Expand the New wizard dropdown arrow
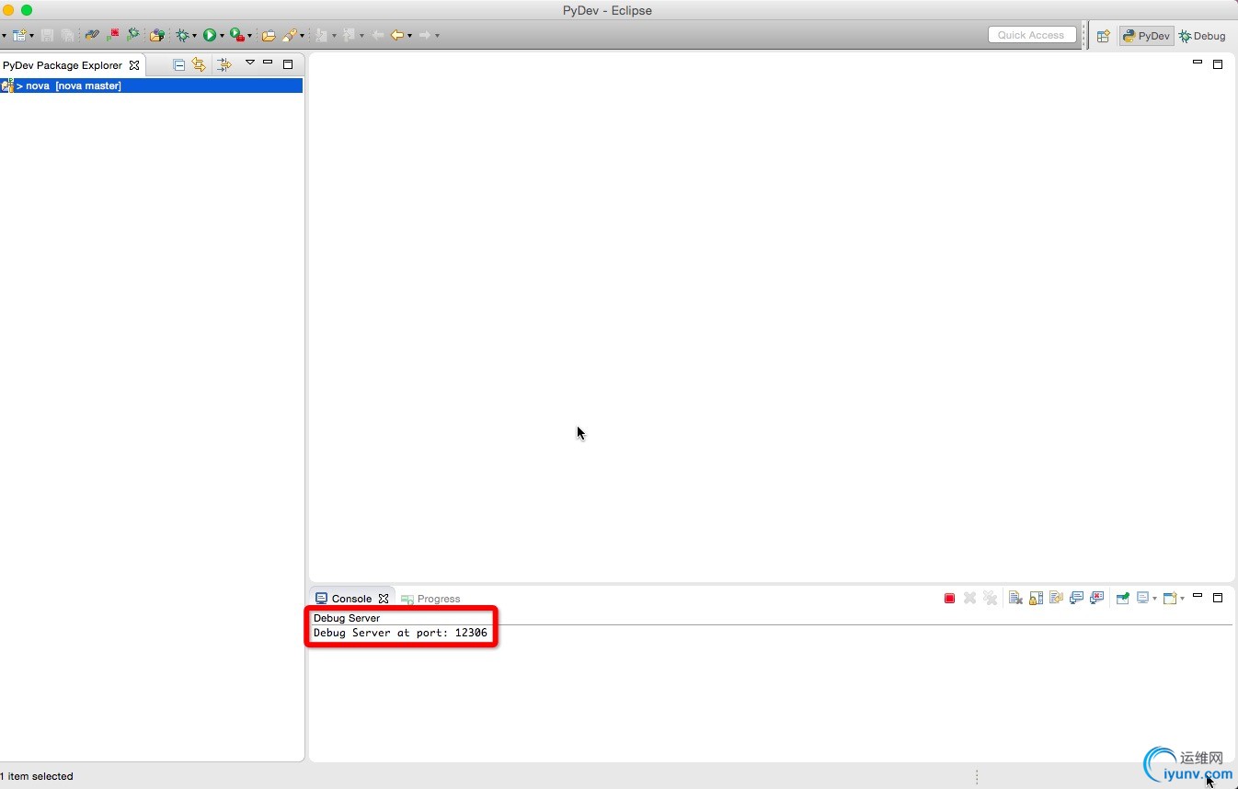 [x=31, y=36]
